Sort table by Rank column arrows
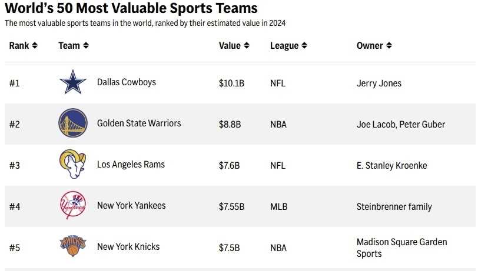The image size is (478, 271). (35, 46)
